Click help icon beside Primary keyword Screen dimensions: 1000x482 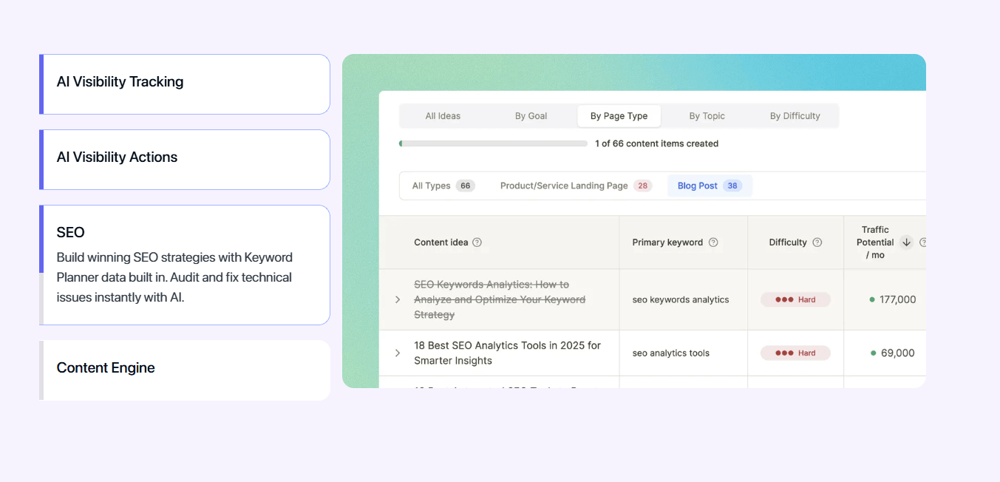tap(713, 242)
